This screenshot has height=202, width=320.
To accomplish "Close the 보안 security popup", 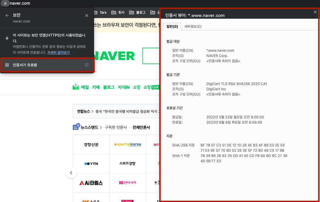I will (87, 15).
